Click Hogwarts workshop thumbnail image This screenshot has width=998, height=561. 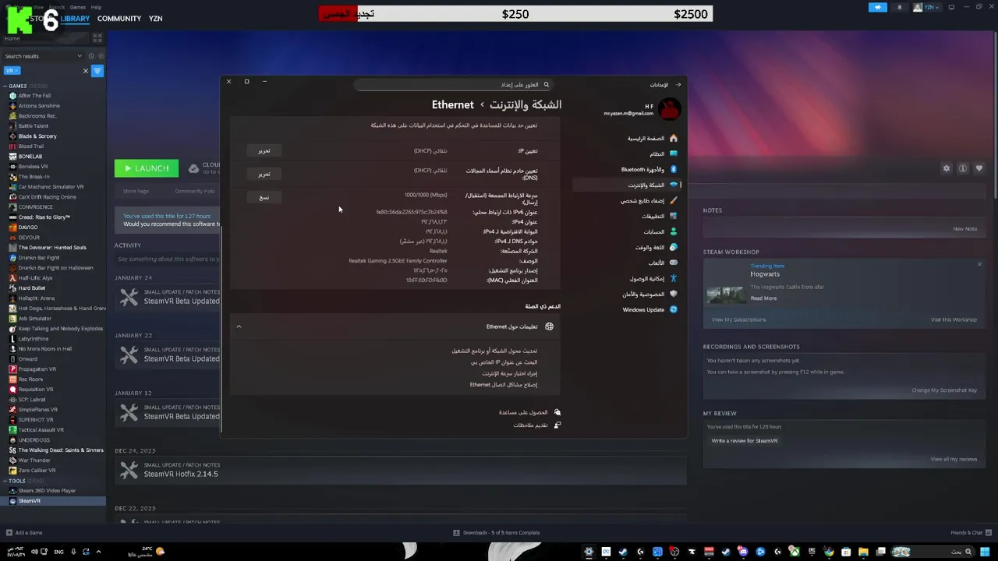pos(725,295)
